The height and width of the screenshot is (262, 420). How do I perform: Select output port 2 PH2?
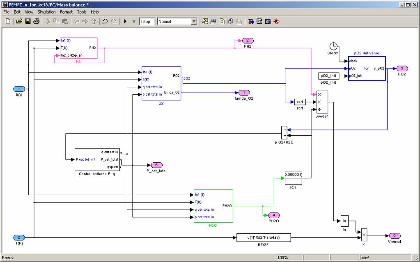(248, 41)
